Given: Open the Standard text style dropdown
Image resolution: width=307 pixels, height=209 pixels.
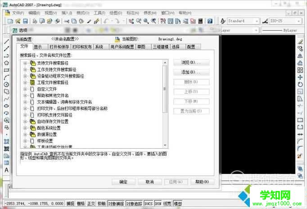Looking at the screenshot, I should click(x=257, y=21).
